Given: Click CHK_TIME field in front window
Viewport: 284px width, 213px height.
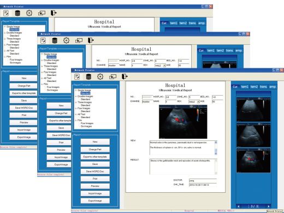Looking at the screenshot, I should coord(203,185).
